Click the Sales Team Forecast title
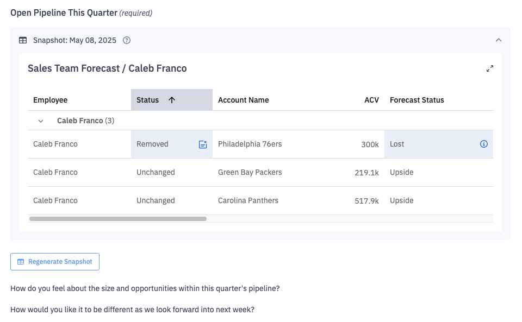Image resolution: width=522 pixels, height=322 pixels. pyautogui.click(x=107, y=68)
